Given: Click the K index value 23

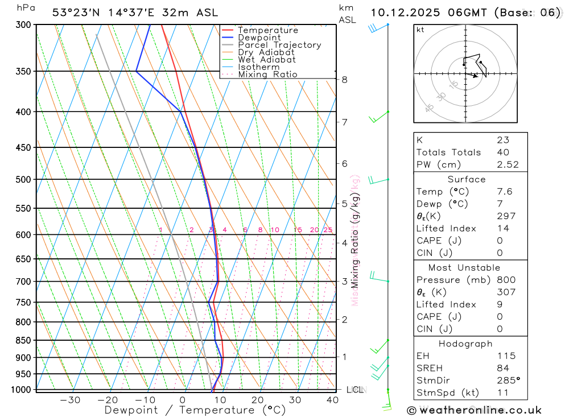Looking at the screenshot, I should point(503,140).
